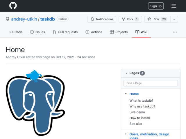The height and width of the screenshot is (139, 186).
Task: Star the repository with the Star button
Action: (x=157, y=19)
